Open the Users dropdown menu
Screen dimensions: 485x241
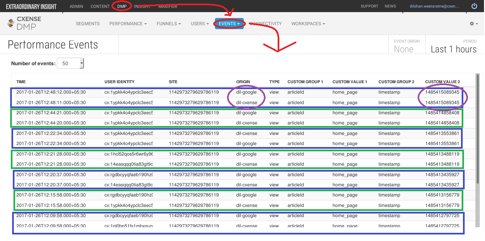(x=200, y=24)
